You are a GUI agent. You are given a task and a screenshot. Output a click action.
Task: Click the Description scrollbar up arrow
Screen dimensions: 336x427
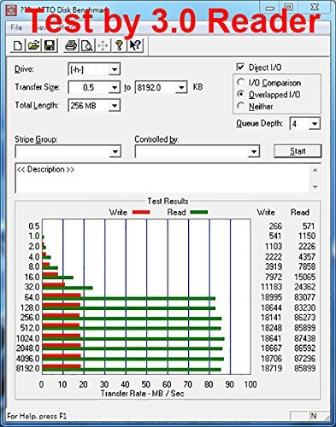(x=315, y=170)
